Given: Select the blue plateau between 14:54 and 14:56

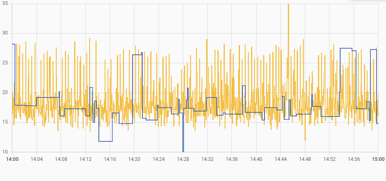Looking at the screenshot, I should tap(346, 48).
